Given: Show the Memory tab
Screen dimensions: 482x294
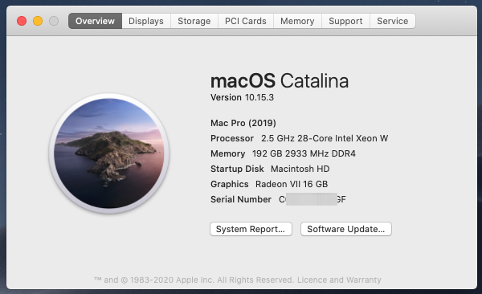Looking at the screenshot, I should (297, 21).
